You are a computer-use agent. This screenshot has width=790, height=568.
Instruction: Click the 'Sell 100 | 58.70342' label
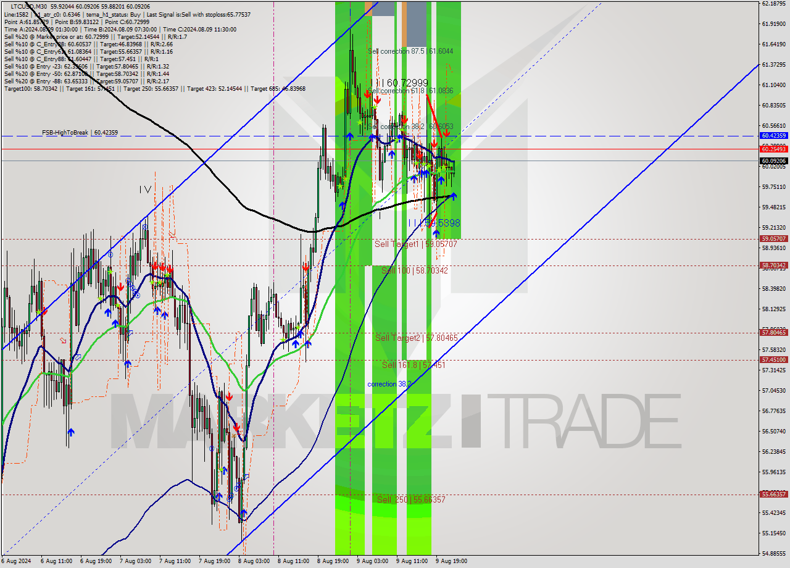coord(415,270)
